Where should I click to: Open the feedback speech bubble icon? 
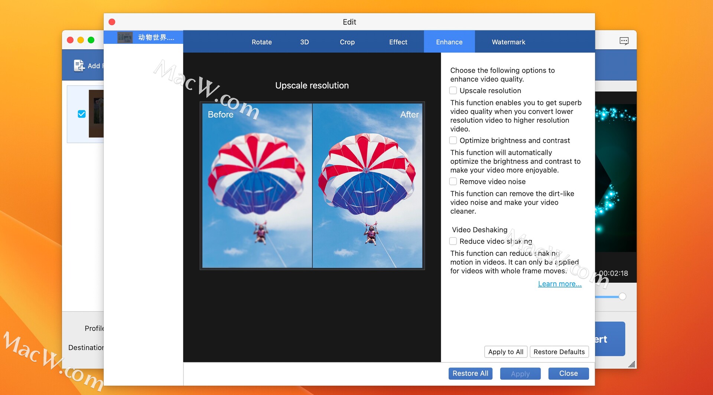(624, 40)
